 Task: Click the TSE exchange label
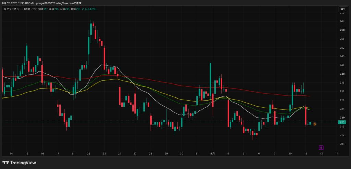35,9
